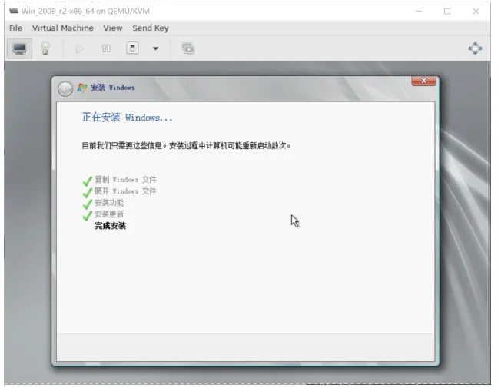Pause the virtual machine

click(106, 48)
